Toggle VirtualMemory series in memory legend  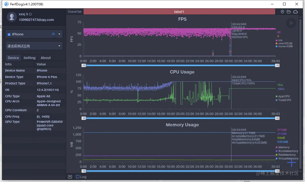click(x=287, y=158)
